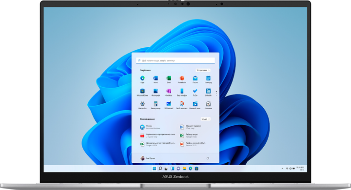The image size is (351, 190).
Task: Show hidden system tray icons chevron
Action: [282, 169]
